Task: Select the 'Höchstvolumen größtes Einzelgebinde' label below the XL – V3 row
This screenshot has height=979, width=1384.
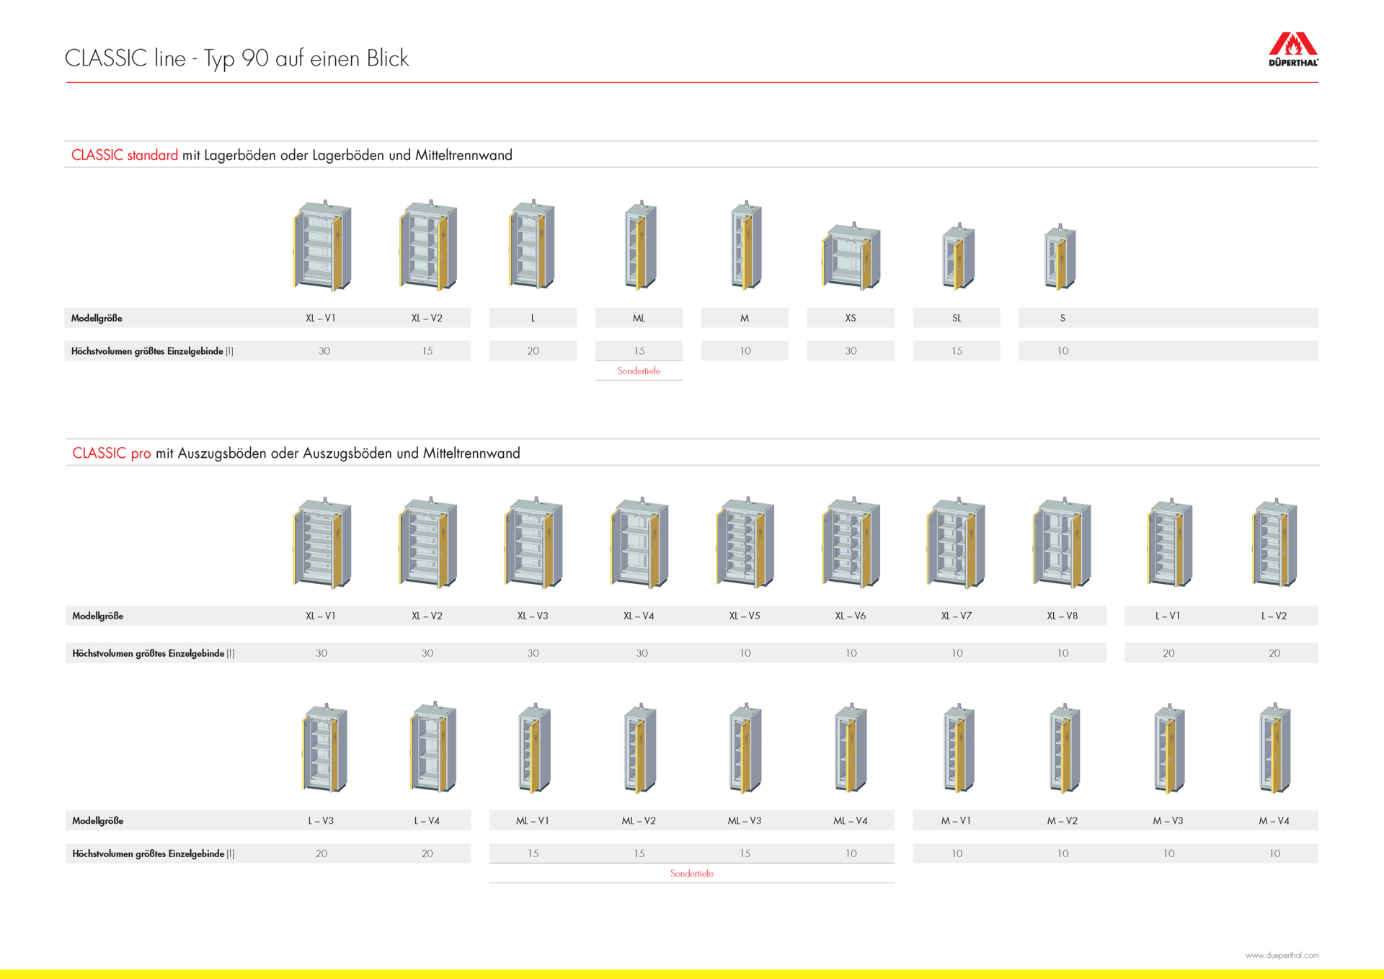Action: (148, 653)
